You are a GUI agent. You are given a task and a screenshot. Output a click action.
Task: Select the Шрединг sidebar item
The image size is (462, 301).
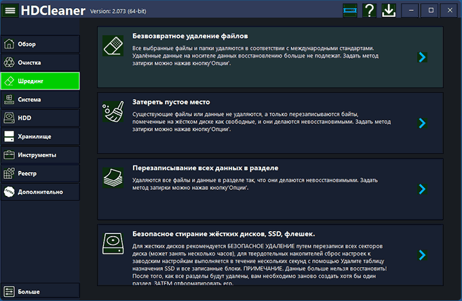click(x=40, y=81)
